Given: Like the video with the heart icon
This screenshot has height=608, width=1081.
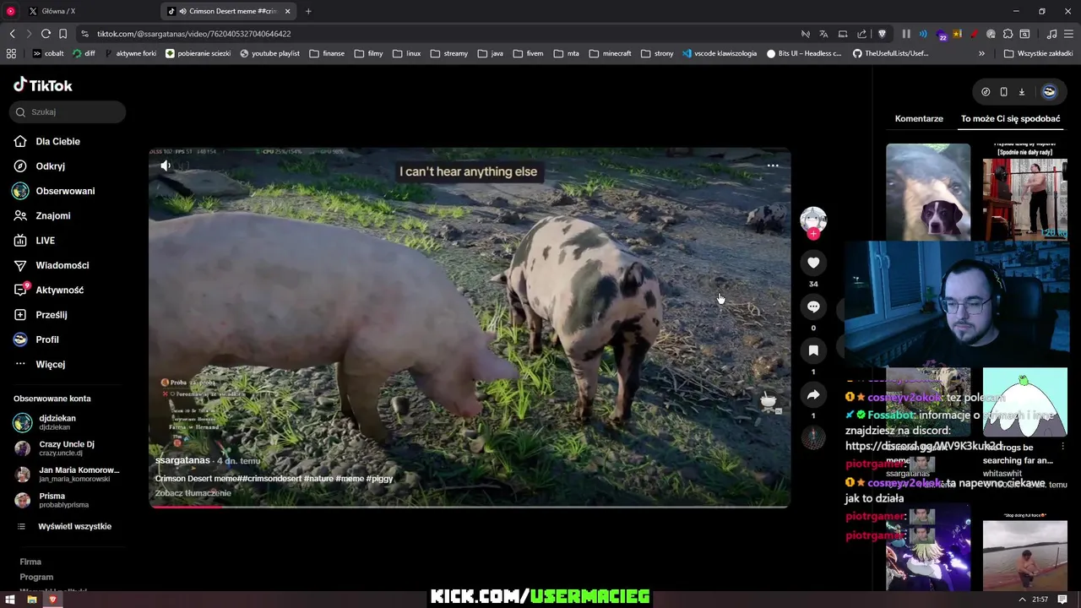Looking at the screenshot, I should point(813,263).
